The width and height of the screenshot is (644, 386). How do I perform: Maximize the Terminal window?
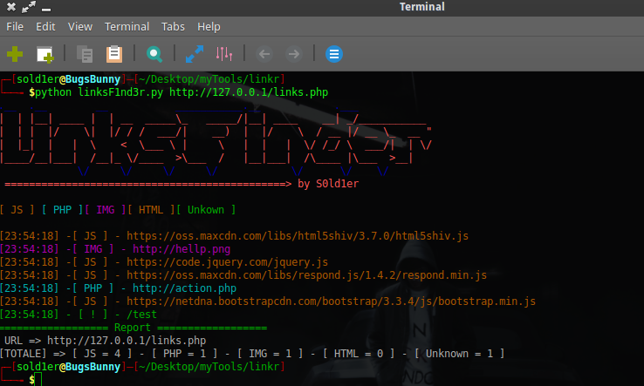click(x=29, y=7)
